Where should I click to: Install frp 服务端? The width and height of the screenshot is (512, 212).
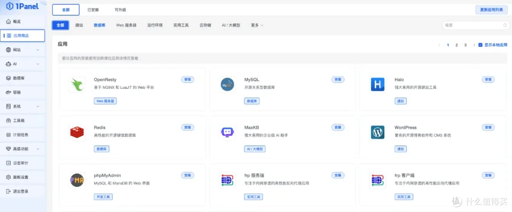338,175
